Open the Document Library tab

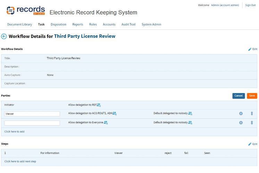coord(19,25)
